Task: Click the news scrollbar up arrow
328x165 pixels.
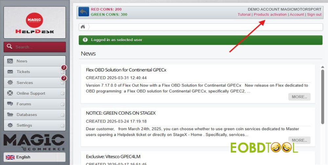Action: click(x=322, y=67)
